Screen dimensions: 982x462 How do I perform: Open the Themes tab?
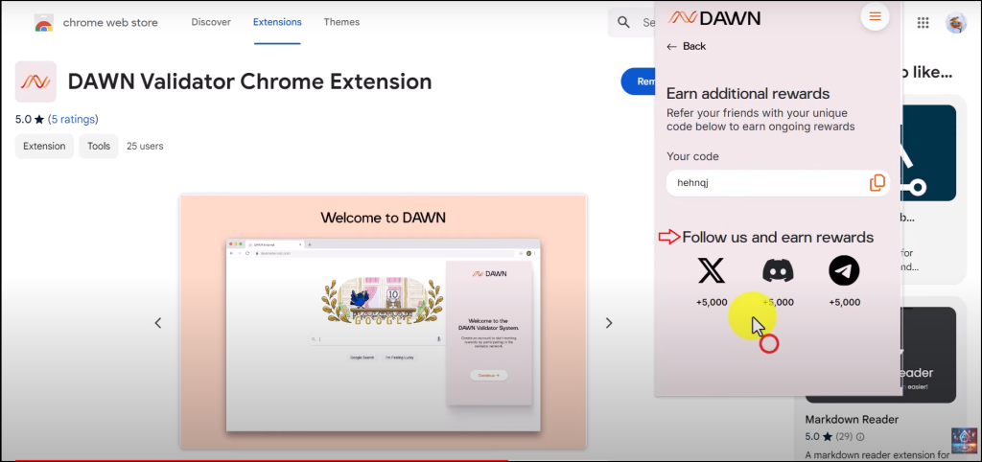click(x=342, y=22)
